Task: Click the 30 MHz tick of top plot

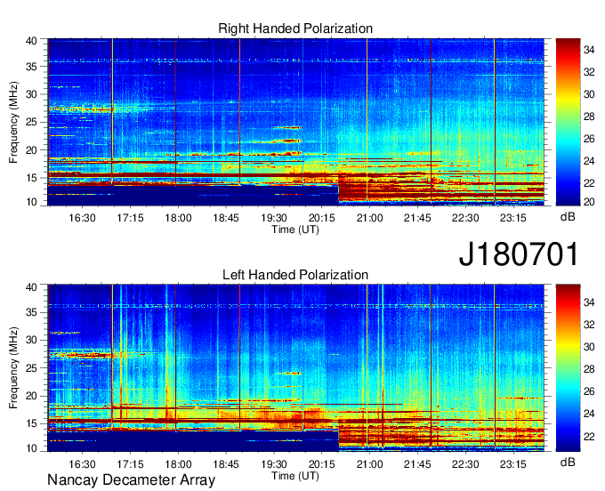Action: point(32,94)
